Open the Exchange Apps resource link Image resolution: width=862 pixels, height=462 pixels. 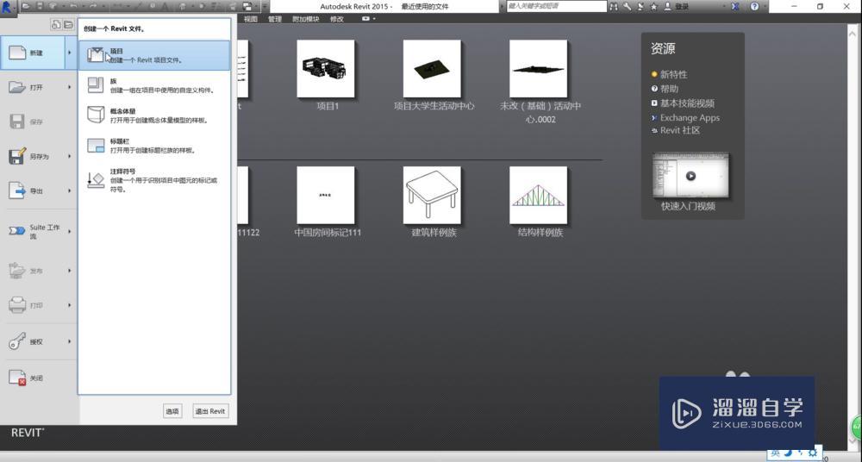tap(690, 118)
